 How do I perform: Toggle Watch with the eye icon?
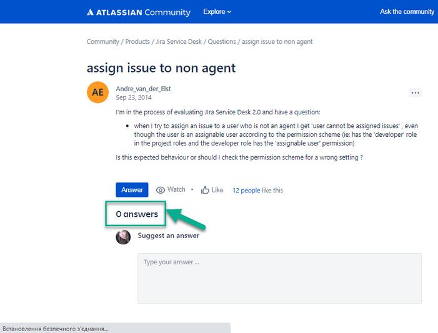[171, 190]
